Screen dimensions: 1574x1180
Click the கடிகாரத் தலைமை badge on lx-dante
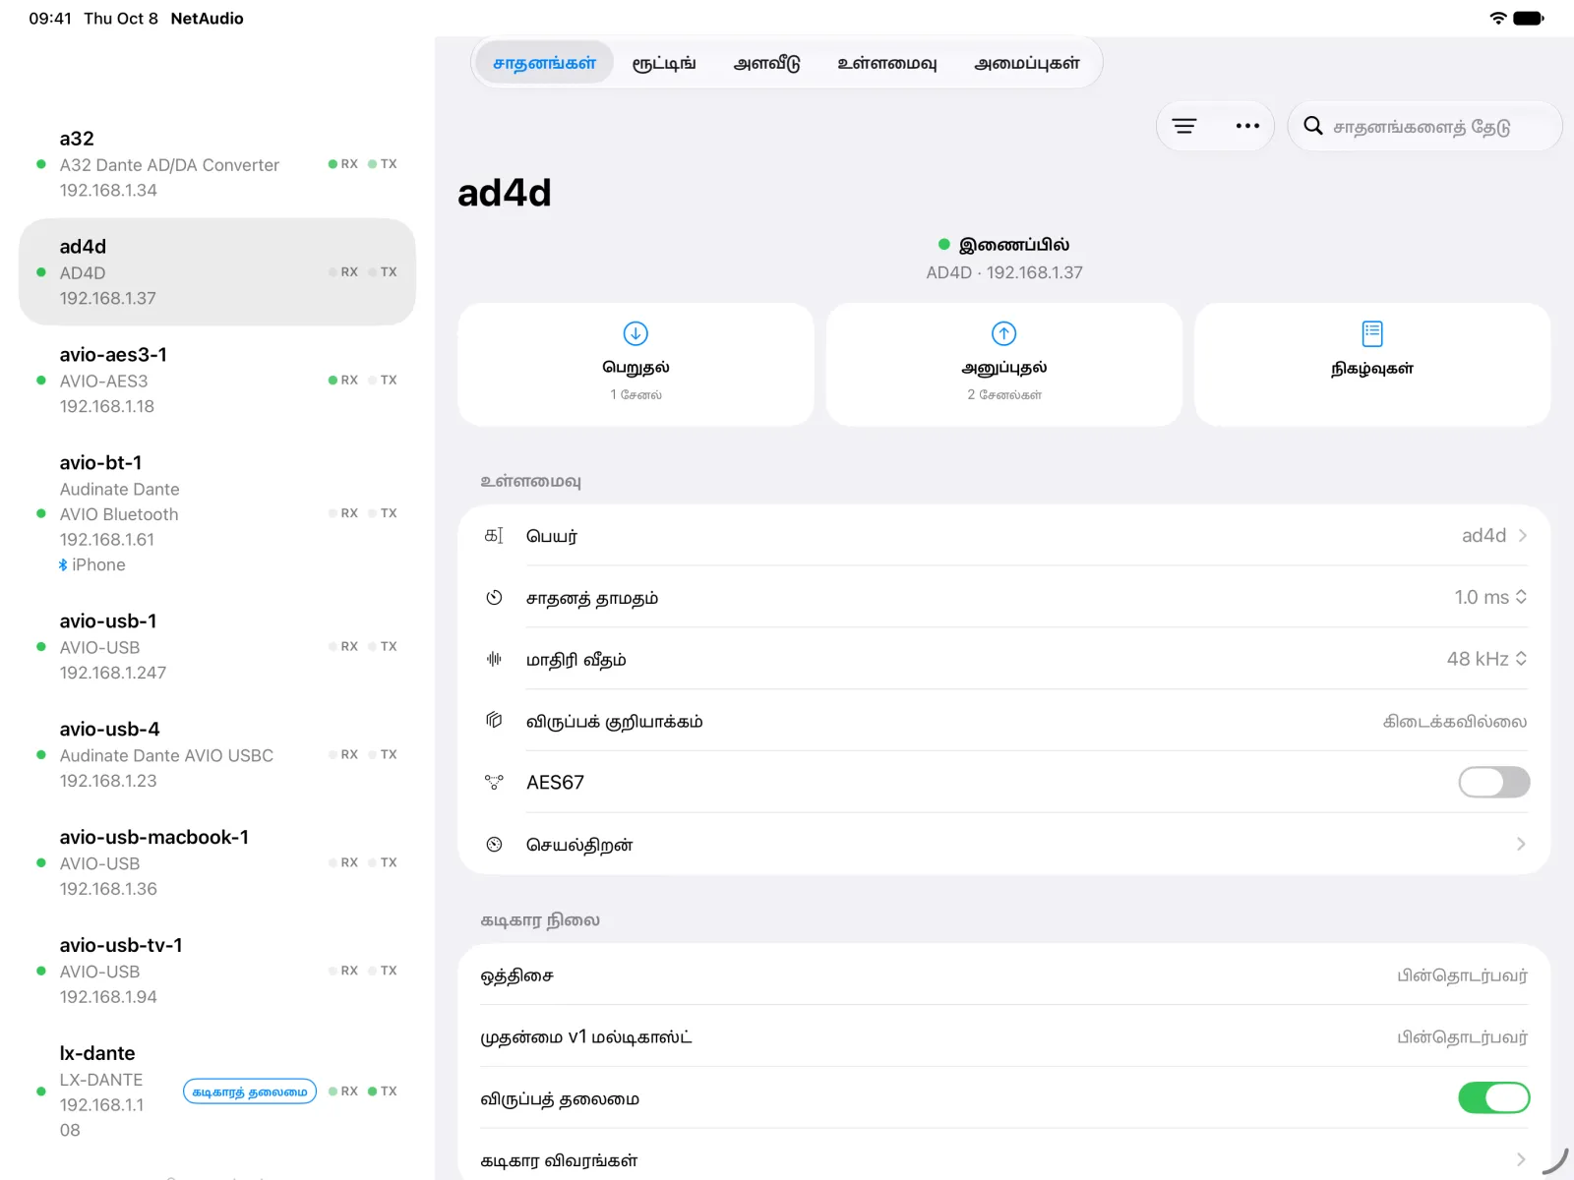[x=250, y=1091]
